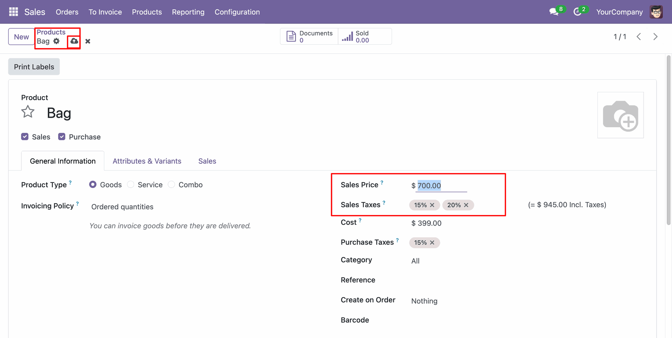
Task: Click the gear actions icon beside Bag
Action: (56, 41)
